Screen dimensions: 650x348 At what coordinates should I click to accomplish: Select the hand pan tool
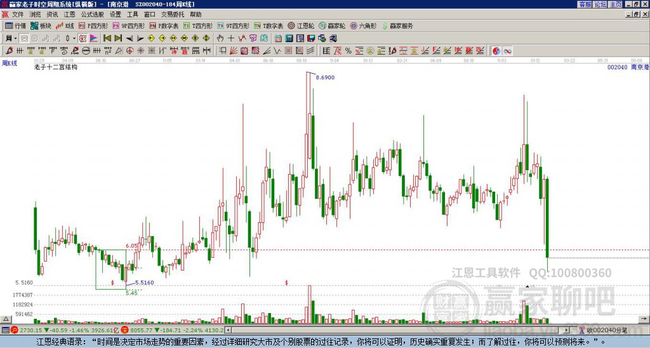[x=220, y=39]
